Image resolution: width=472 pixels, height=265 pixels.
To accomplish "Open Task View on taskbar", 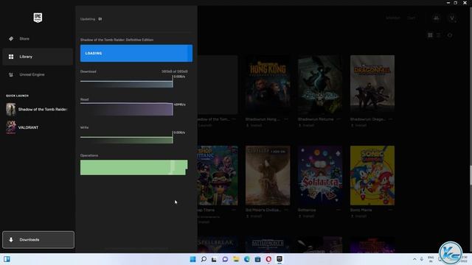I will click(x=214, y=259).
